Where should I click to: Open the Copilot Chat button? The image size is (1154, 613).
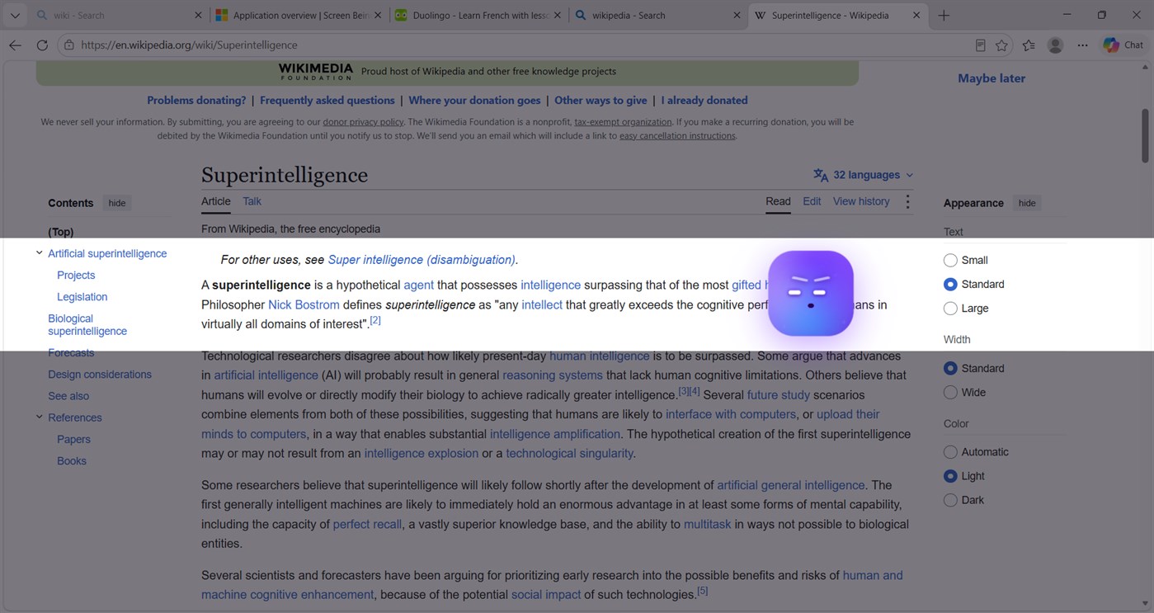(1123, 45)
